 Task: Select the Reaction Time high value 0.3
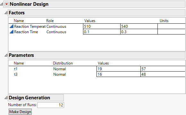(x=139, y=32)
